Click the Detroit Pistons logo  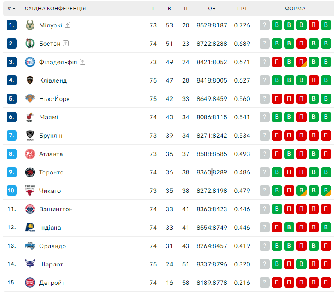(x=30, y=283)
